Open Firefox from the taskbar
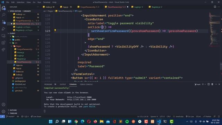This screenshot has width=222, height=125. 95,122
